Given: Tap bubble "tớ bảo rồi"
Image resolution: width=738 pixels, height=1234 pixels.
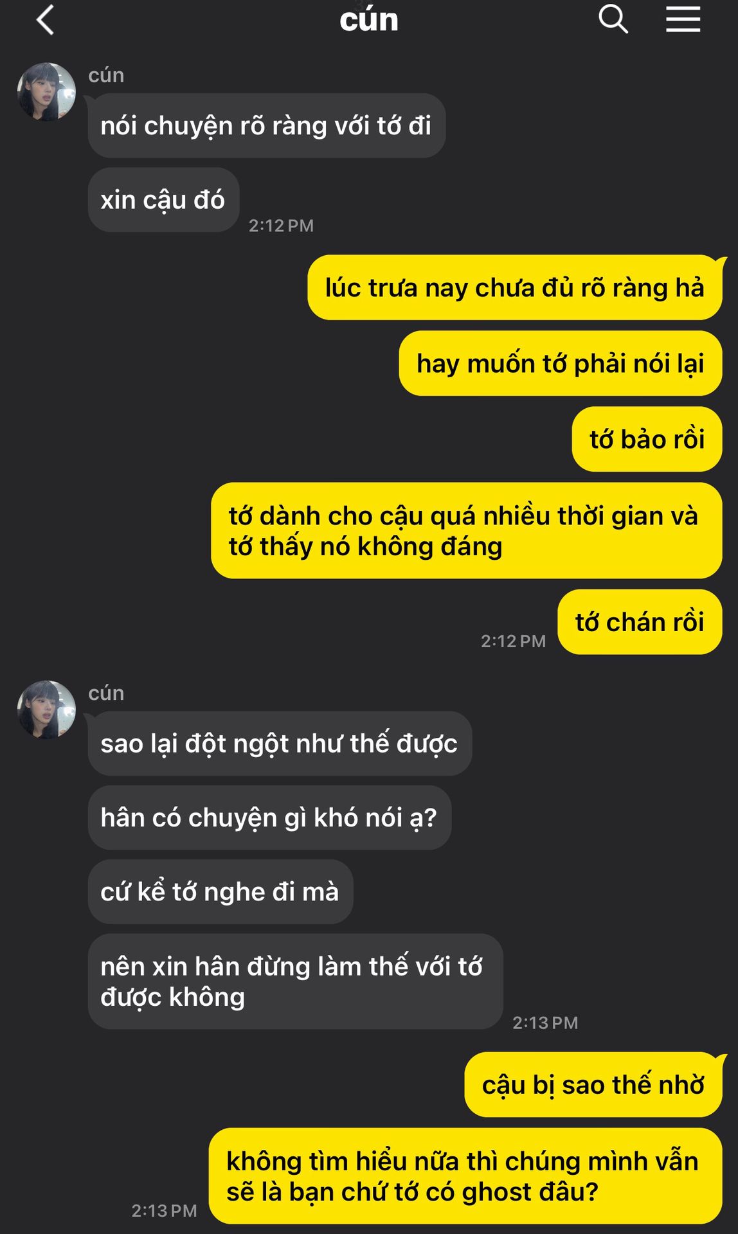Looking at the screenshot, I should [x=647, y=439].
